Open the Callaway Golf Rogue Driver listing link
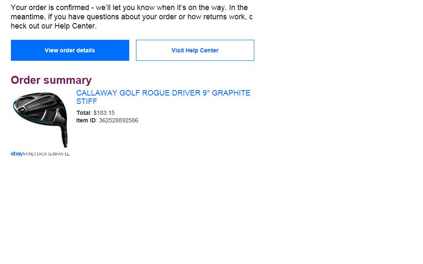423x264 pixels. pos(163,93)
